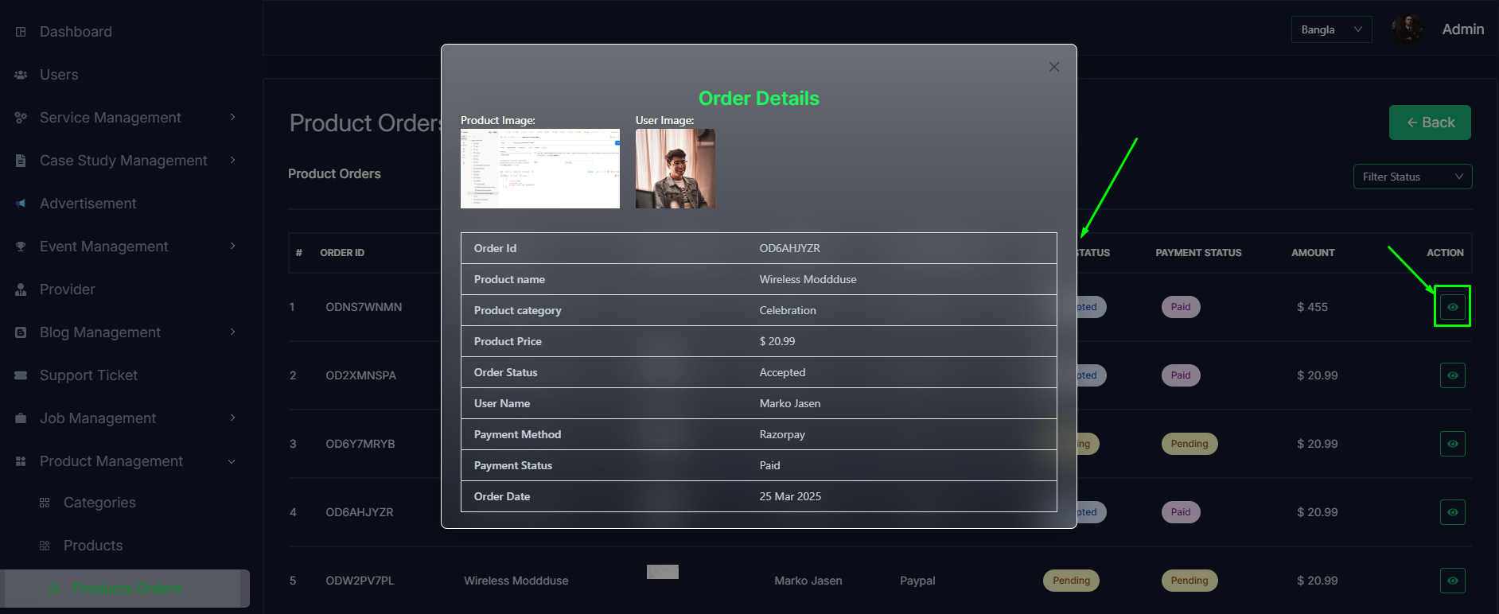Select Products Orders submenu item
The height and width of the screenshot is (614, 1499).
(x=125, y=589)
